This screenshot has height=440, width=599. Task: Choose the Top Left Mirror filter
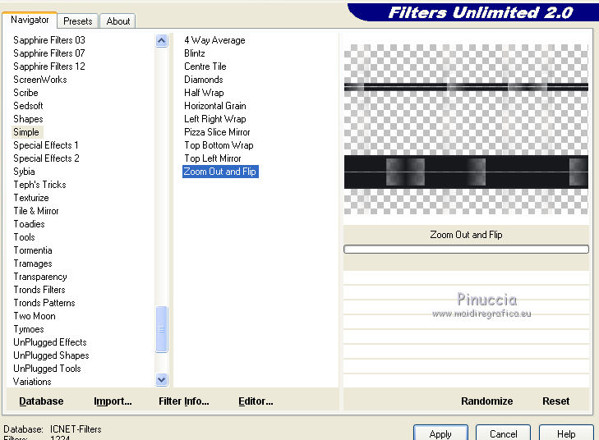point(213,158)
